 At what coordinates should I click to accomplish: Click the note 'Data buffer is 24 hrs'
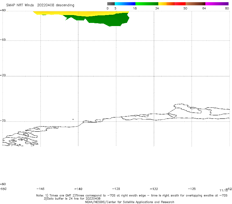coord(72,199)
